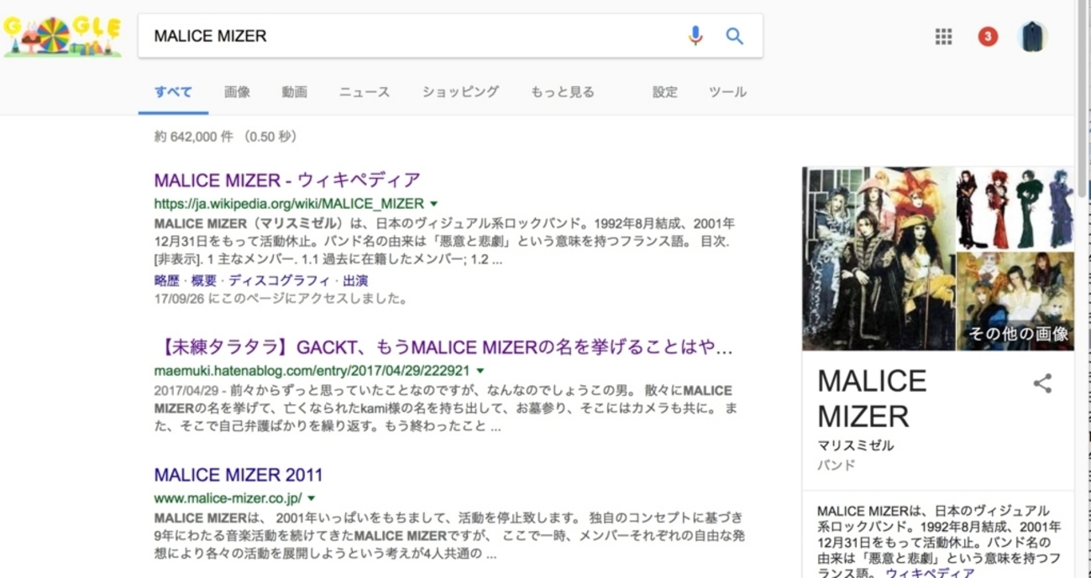The height and width of the screenshot is (578, 1091).
Task: Open the ツール search tools
Action: [727, 92]
